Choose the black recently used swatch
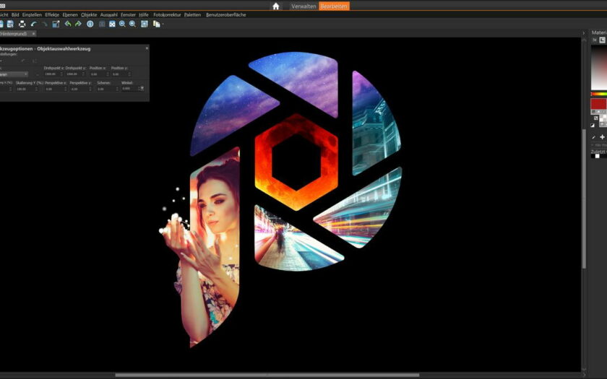607x379 pixels. [593, 156]
